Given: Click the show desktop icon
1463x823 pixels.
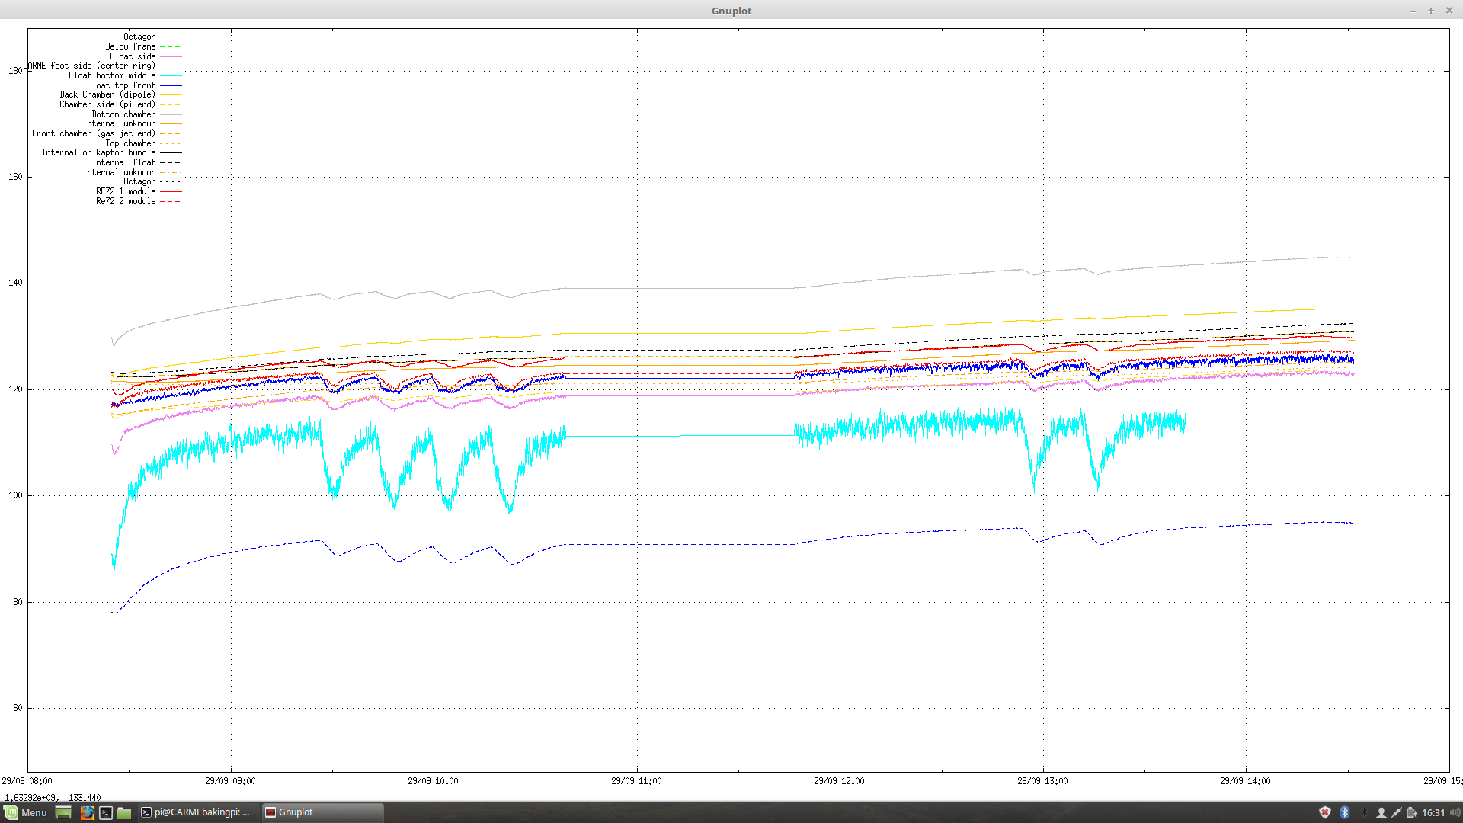Looking at the screenshot, I should pyautogui.click(x=63, y=812).
